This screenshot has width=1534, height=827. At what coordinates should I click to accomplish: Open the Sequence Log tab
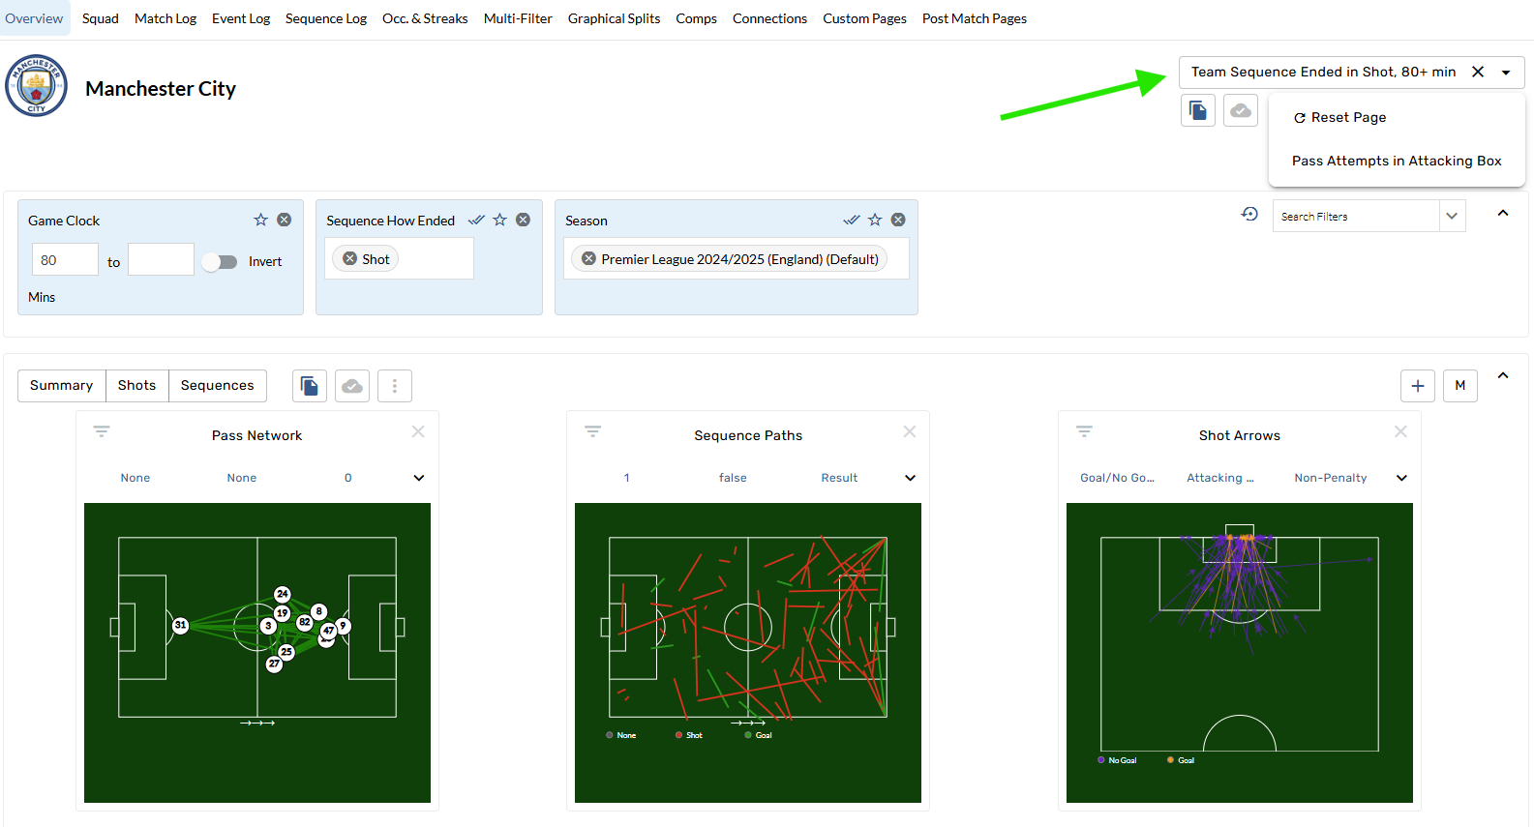pos(326,18)
